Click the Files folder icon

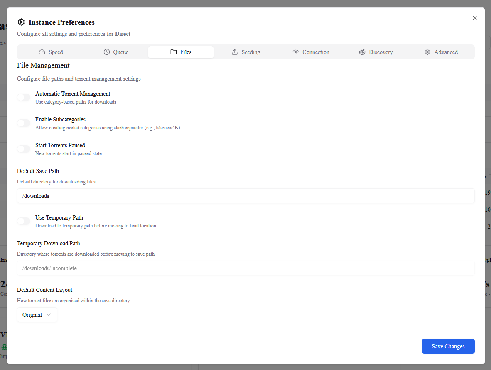coord(174,52)
